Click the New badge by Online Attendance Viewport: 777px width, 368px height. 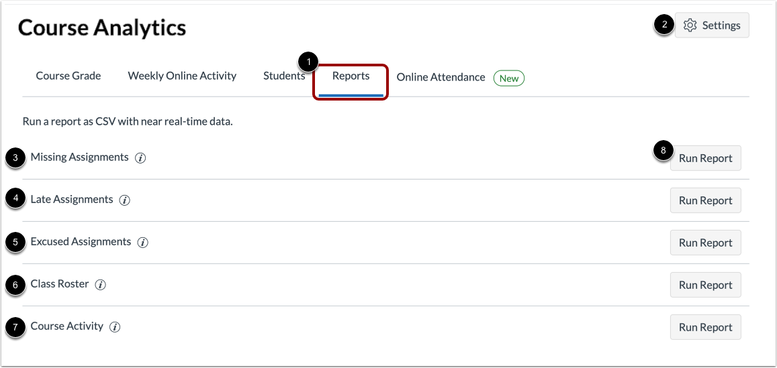[x=509, y=78]
